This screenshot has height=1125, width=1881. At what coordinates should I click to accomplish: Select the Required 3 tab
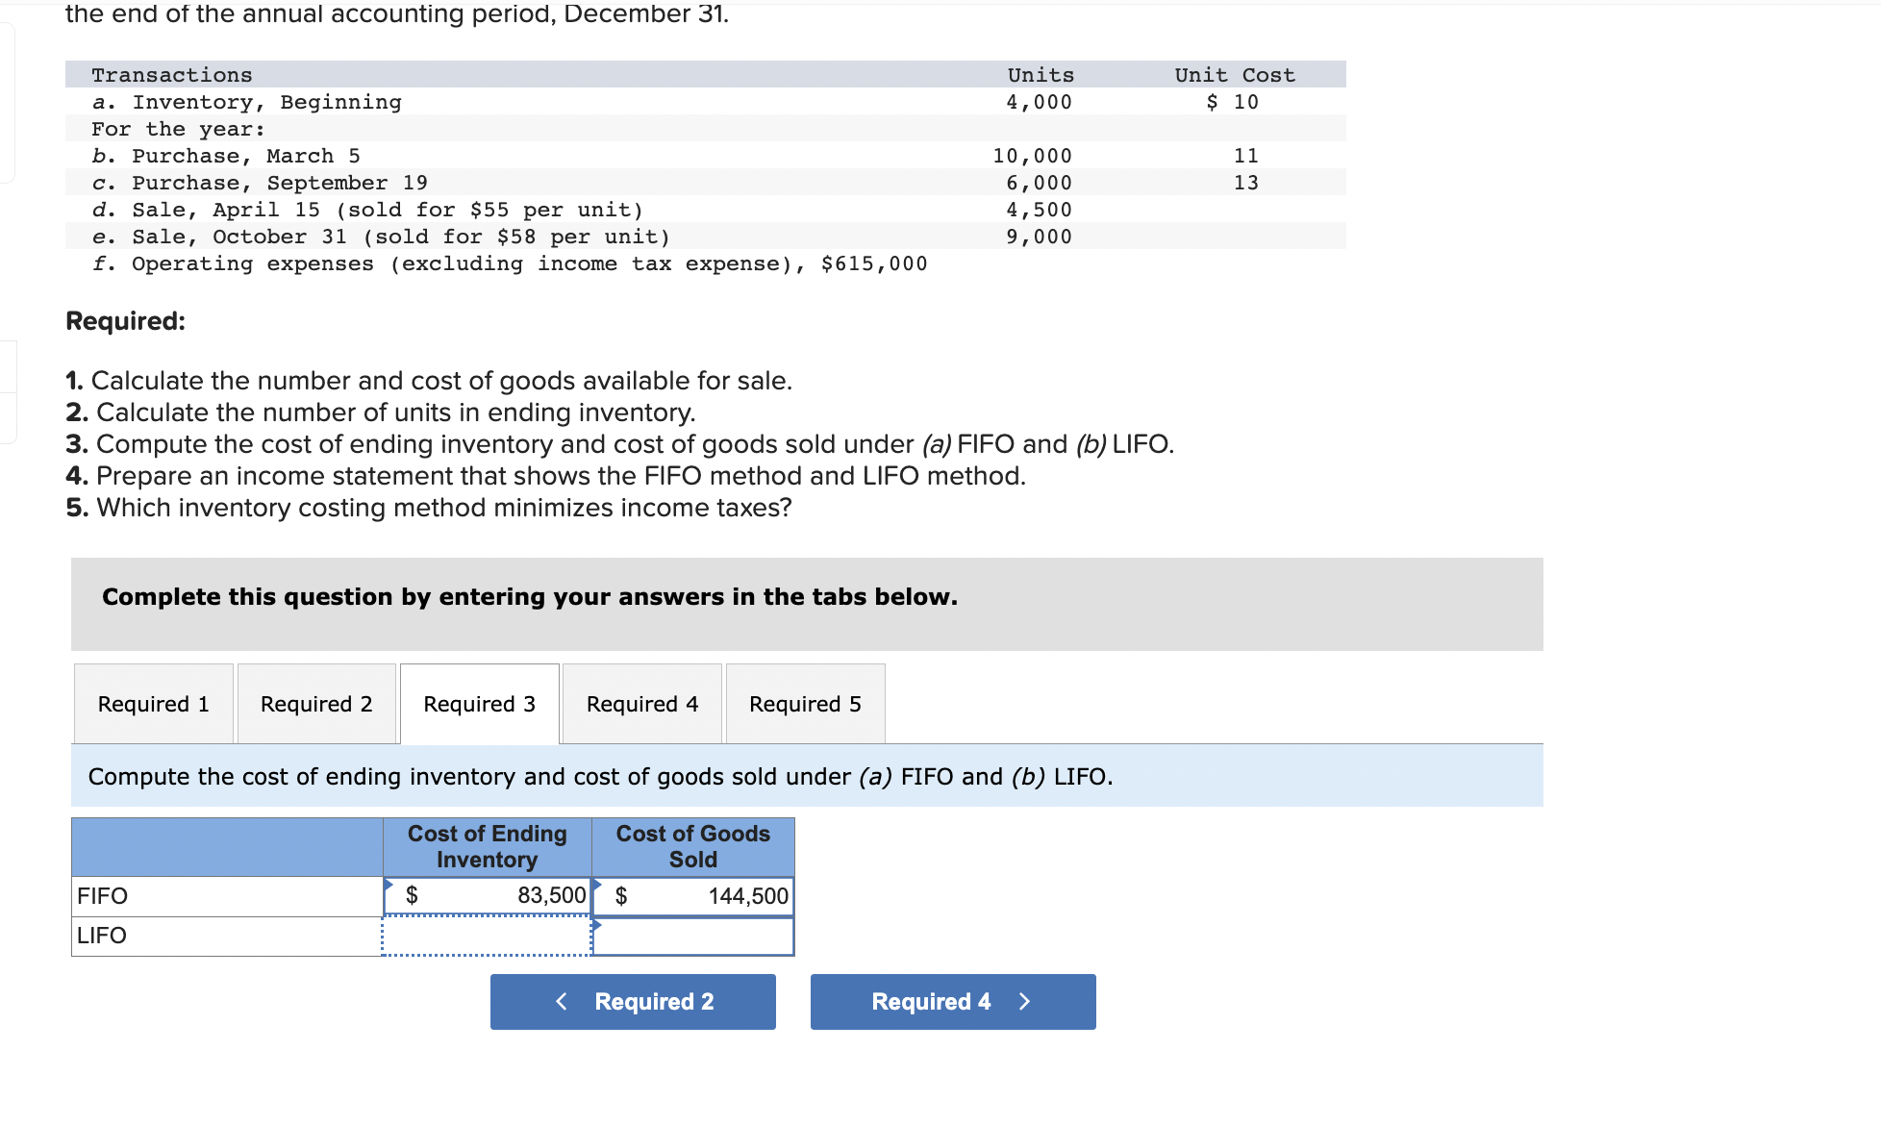(479, 704)
